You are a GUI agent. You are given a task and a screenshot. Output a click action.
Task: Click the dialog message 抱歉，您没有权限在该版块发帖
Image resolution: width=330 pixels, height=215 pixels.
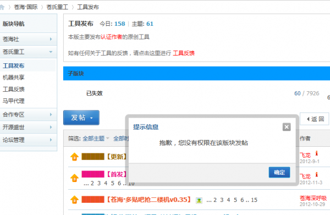204,143
